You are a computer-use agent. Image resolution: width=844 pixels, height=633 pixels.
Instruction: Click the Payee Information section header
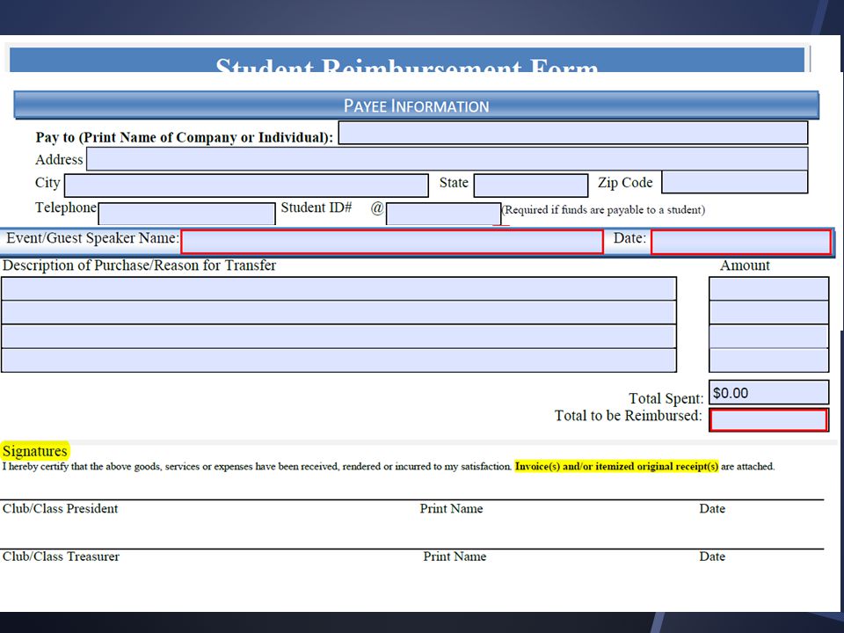pos(416,105)
